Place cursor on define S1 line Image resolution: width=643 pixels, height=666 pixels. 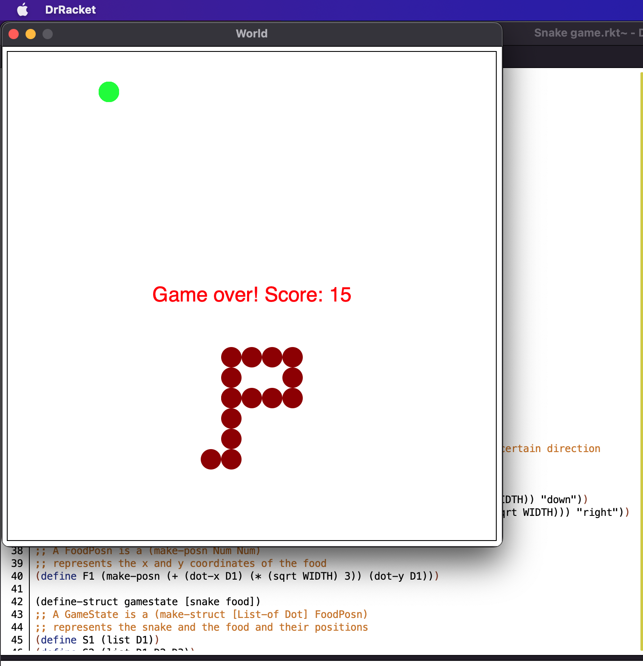coord(97,640)
